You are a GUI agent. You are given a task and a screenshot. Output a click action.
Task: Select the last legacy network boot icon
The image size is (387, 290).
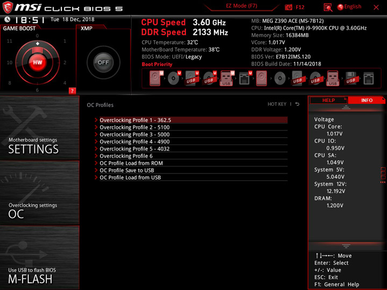pyautogui.click(x=369, y=78)
